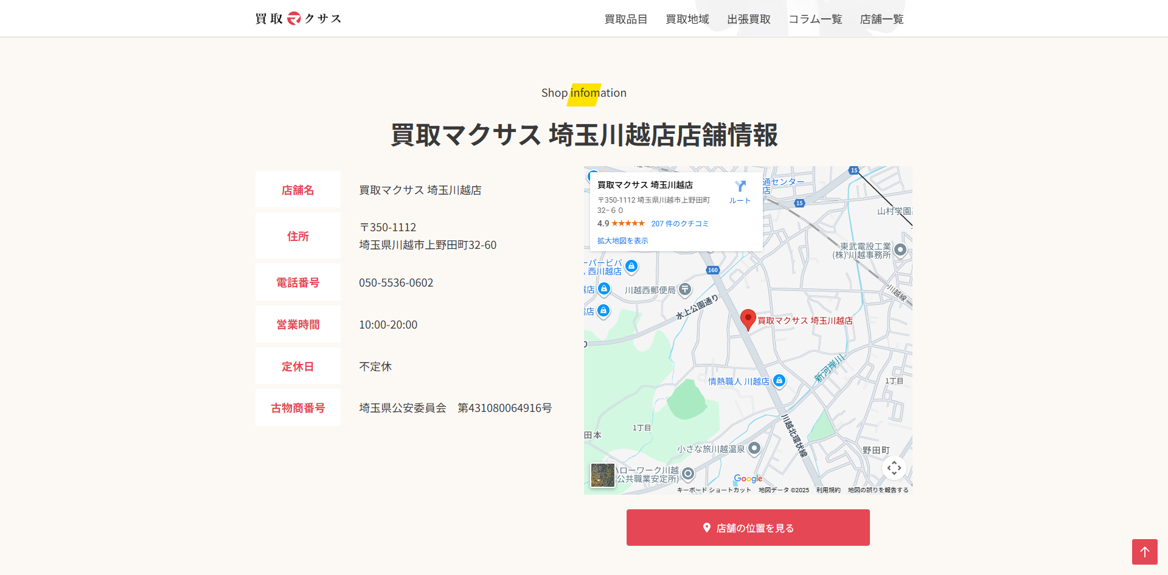Toggle fullscreen map view icon

(x=894, y=468)
